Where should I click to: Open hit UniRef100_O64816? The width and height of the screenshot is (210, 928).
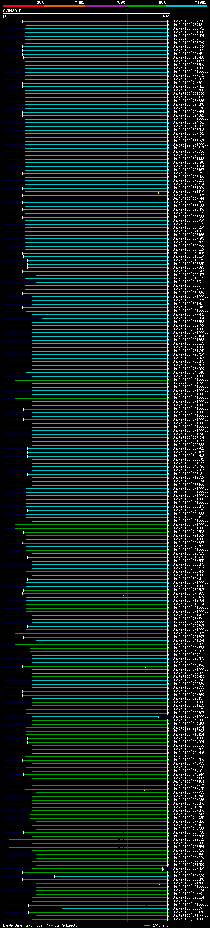(x=188, y=21)
